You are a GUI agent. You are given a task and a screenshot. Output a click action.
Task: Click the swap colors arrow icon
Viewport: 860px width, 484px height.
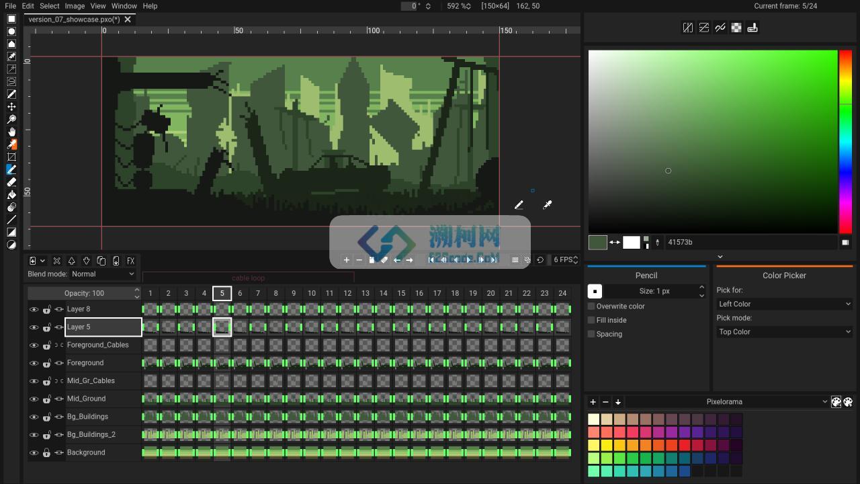[x=615, y=242]
